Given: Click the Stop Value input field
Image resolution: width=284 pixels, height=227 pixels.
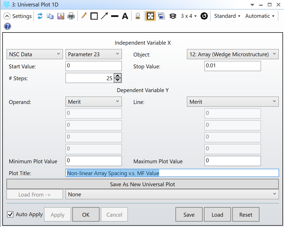Looking at the screenshot, I should point(232,66).
